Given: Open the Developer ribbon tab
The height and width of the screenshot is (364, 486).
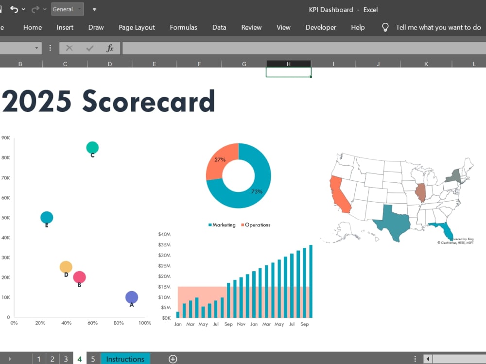Looking at the screenshot, I should pyautogui.click(x=321, y=27).
